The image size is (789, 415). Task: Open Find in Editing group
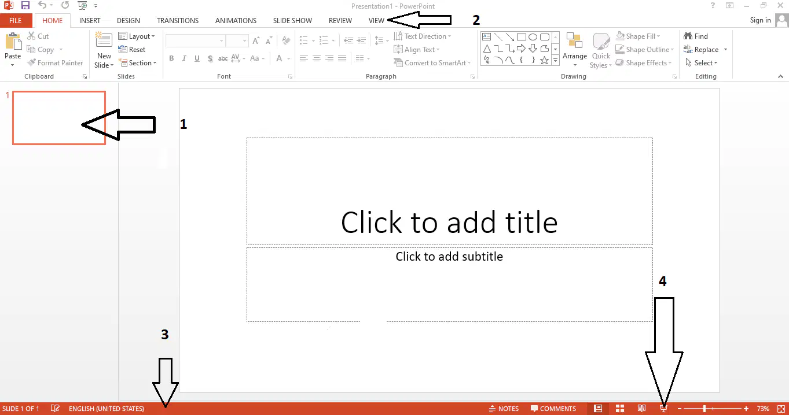(696, 36)
